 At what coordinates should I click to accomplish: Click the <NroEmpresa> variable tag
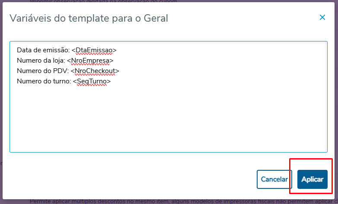click(90, 61)
